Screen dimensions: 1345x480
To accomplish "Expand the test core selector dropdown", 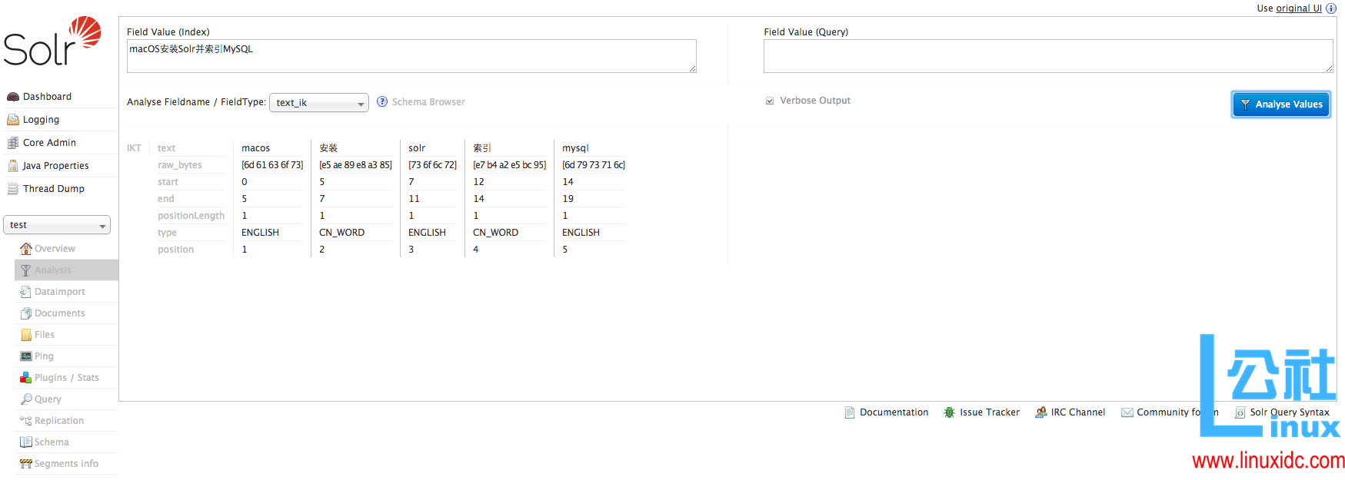I will [57, 225].
